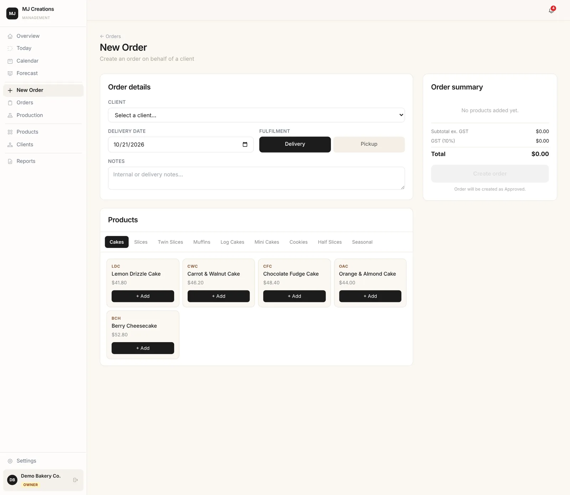
Task: Focus the Notes text area
Action: point(256,178)
